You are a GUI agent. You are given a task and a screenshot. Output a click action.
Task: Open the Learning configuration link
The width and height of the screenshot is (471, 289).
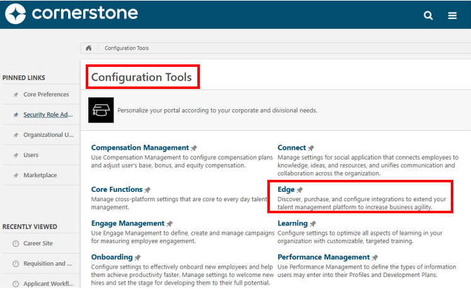tap(293, 223)
